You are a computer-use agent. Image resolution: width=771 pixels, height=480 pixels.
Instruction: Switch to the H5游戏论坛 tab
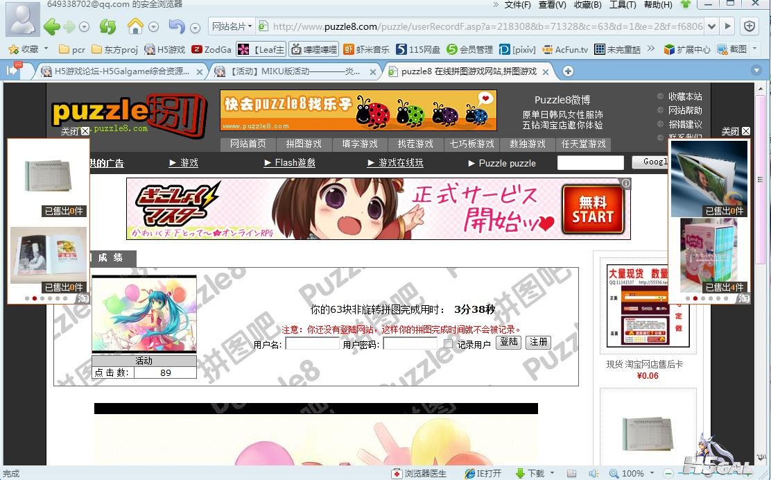pos(121,71)
